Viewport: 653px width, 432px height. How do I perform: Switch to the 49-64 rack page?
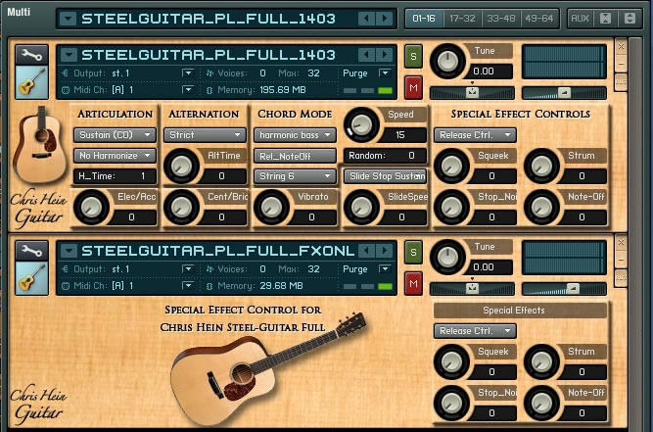(538, 19)
